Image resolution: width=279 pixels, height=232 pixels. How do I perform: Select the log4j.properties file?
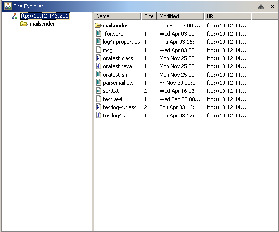121,42
